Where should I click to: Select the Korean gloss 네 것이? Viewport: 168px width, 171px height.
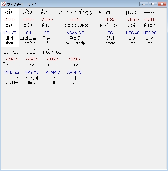[x=32, y=78]
